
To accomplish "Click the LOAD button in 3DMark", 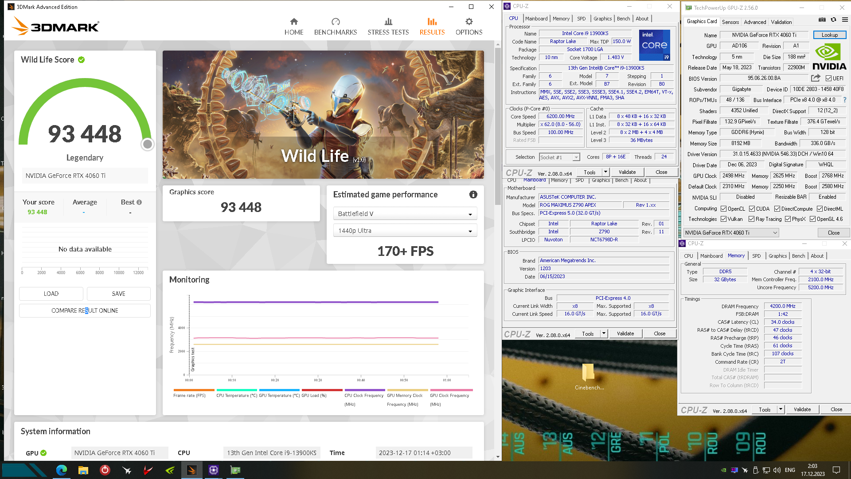I will point(51,294).
